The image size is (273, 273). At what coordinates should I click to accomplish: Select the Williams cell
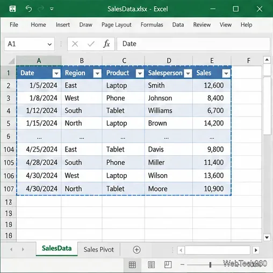[x=169, y=111]
